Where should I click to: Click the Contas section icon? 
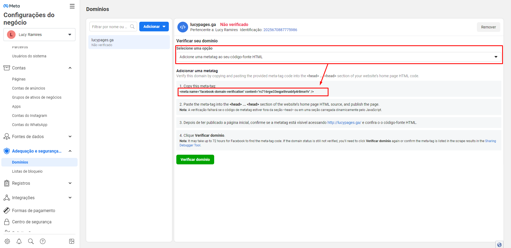tap(7, 68)
